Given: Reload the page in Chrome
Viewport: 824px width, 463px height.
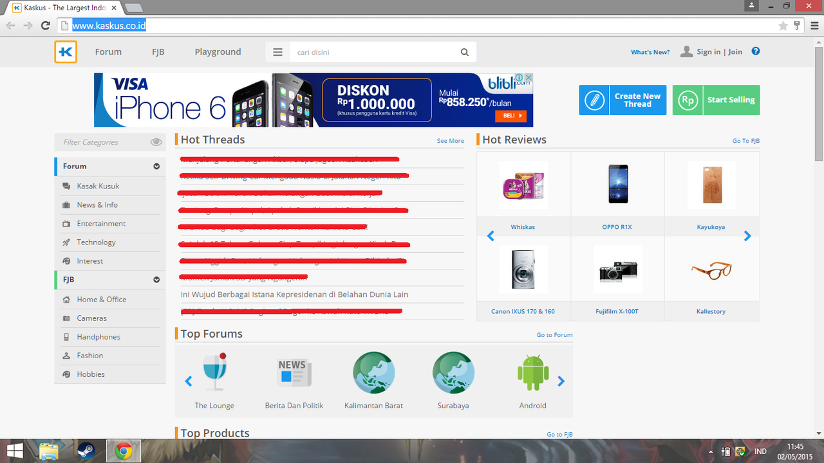Looking at the screenshot, I should [45, 26].
